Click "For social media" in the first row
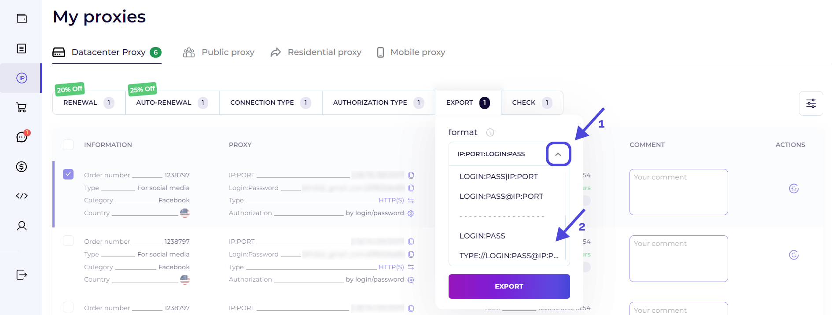Image resolution: width=832 pixels, height=315 pixels. point(163,188)
